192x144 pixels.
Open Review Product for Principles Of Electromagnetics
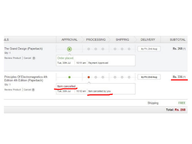click(x=13, y=90)
